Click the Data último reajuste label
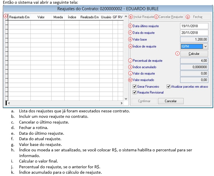The height and width of the screenshot is (176, 214). pos(146,26)
